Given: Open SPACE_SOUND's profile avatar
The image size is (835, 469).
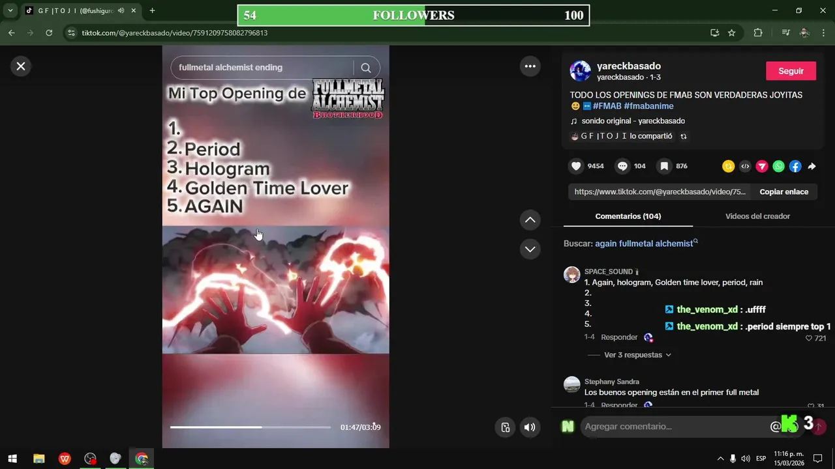Looking at the screenshot, I should [572, 274].
